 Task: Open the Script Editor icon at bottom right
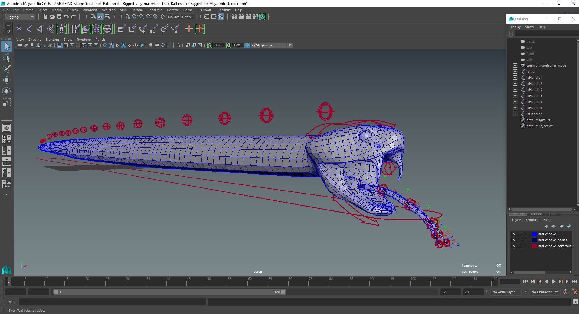[x=575, y=302]
